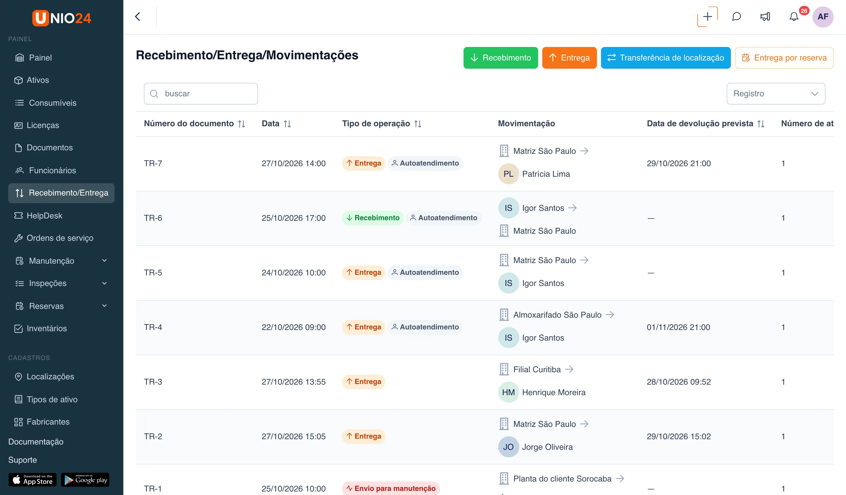Open the quick add plus icon

(707, 16)
